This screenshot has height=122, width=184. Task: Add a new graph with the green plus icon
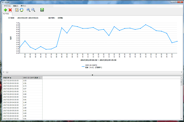click(6, 10)
